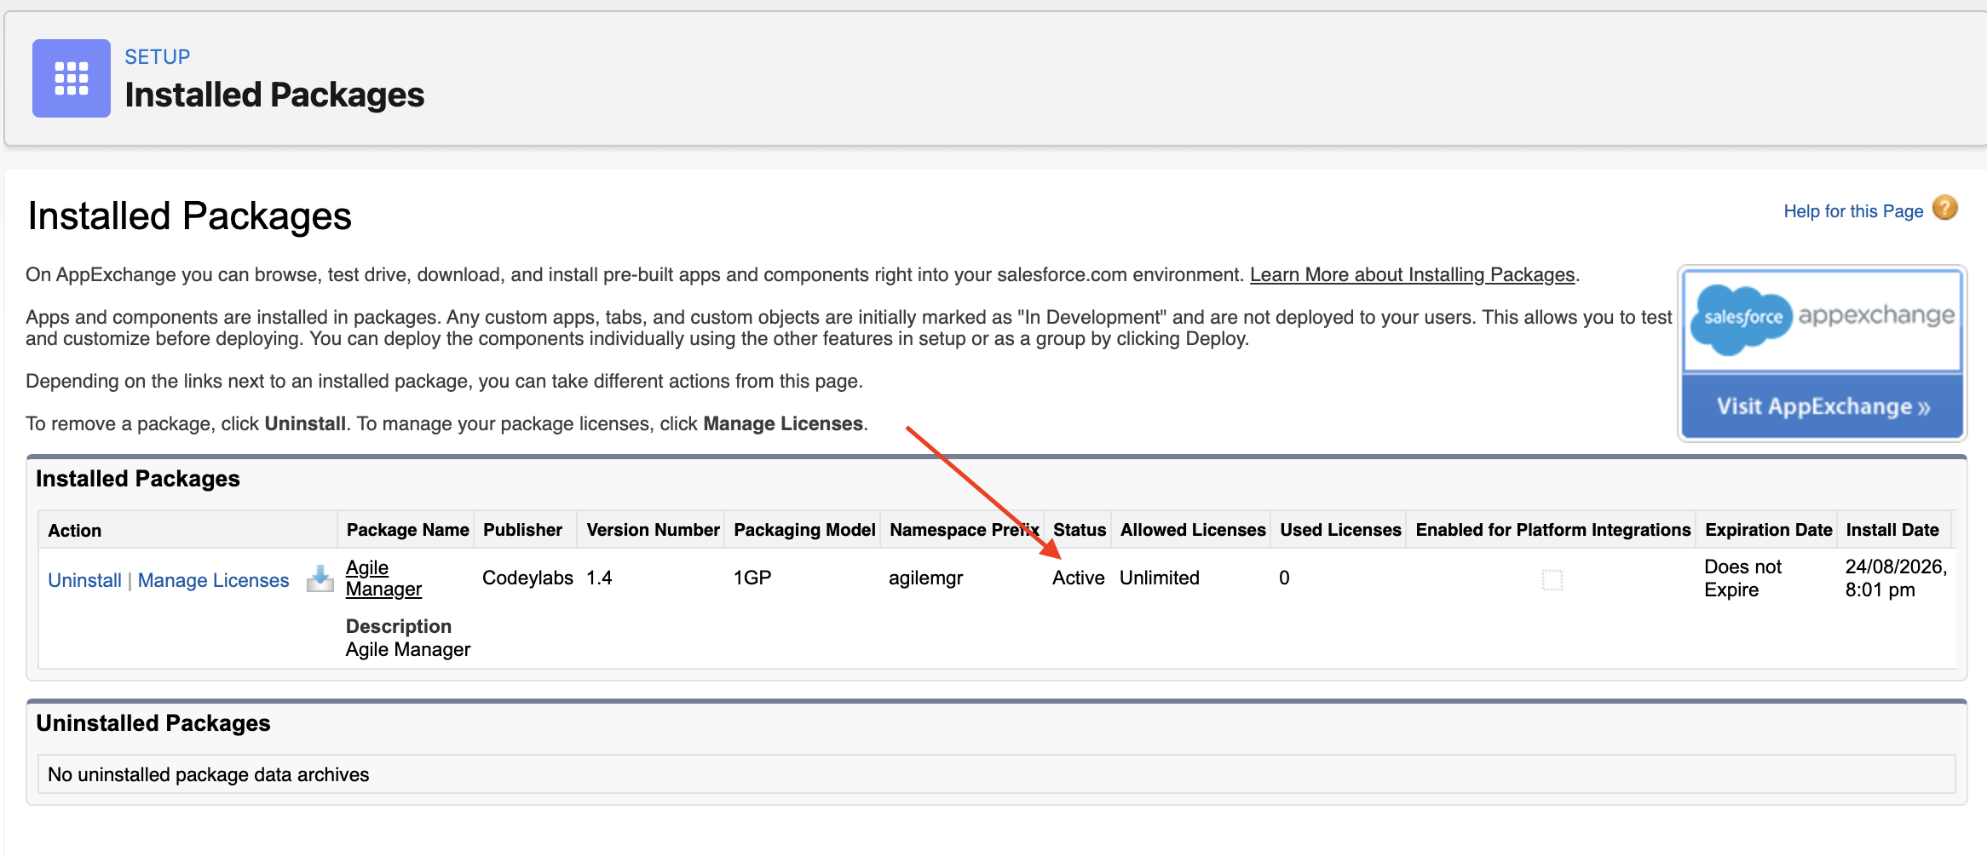Click the SETUP breadcrumb label
Screen dimensions: 1987x857
(158, 57)
